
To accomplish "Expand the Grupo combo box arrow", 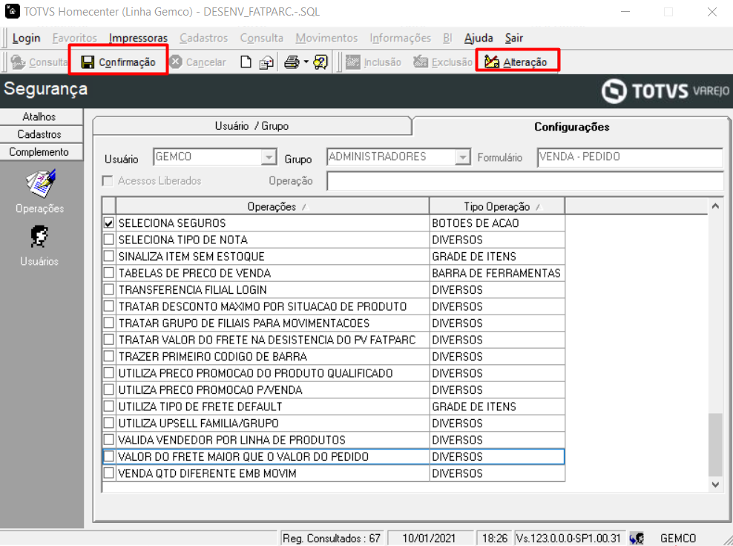I will coord(463,157).
